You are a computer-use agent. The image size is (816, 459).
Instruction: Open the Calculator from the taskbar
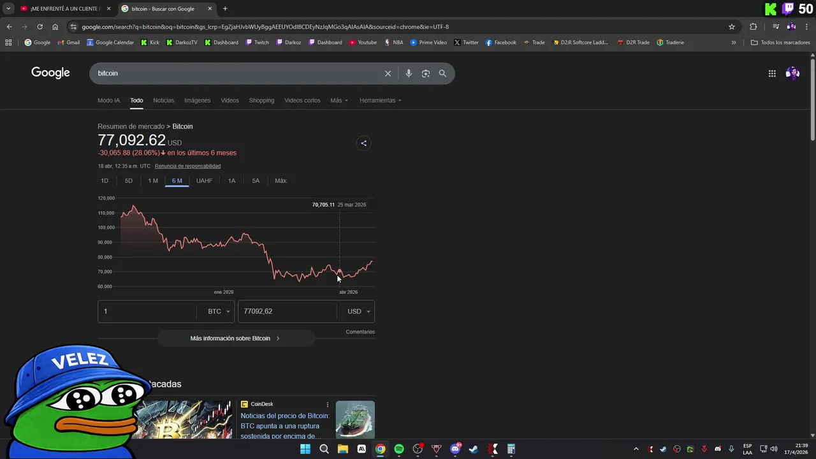tap(511, 449)
